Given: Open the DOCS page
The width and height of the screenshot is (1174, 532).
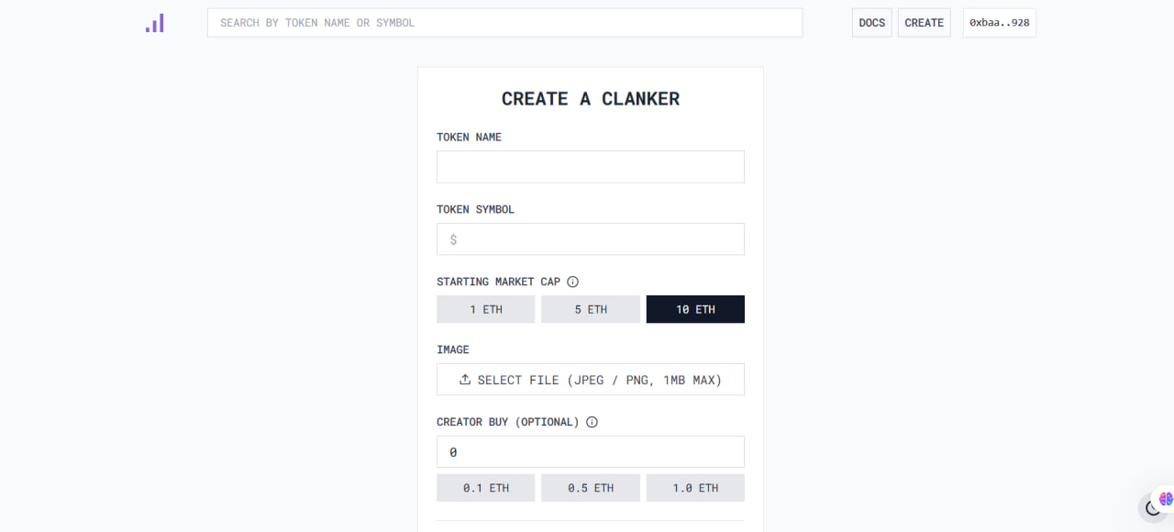Looking at the screenshot, I should coord(872,23).
